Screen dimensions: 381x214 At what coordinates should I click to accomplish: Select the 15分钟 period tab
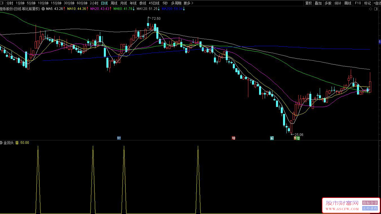(x=56, y=3)
